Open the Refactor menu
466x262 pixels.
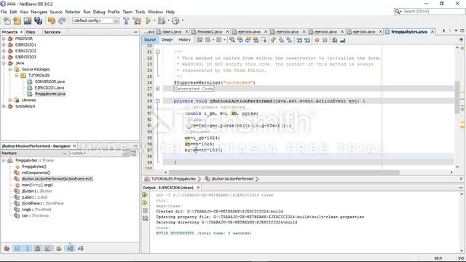point(73,12)
